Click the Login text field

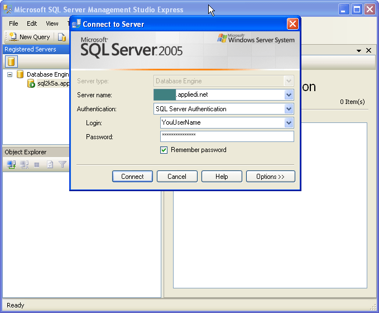coord(222,123)
